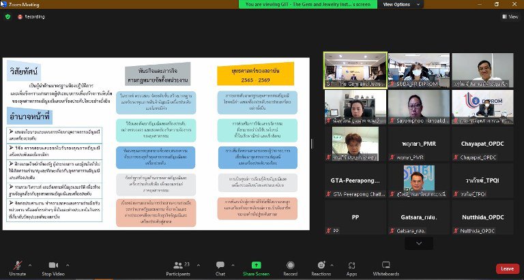524x280 pixels.
Task: Open the View Options dropdown
Action: point(401,4)
